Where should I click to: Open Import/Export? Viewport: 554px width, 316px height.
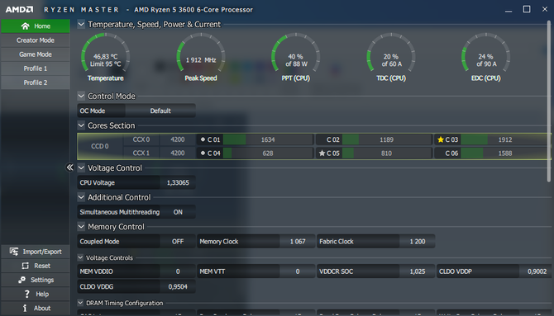coord(36,252)
